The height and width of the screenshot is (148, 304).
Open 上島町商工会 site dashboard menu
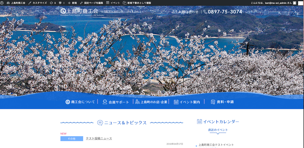(x=16, y=3)
